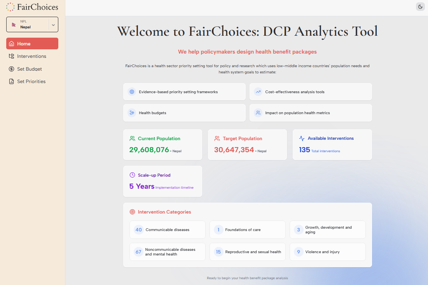Viewport: 428px width, 285px height.
Task: Click the people icon on Impact on population health metrics
Action: coord(258,113)
